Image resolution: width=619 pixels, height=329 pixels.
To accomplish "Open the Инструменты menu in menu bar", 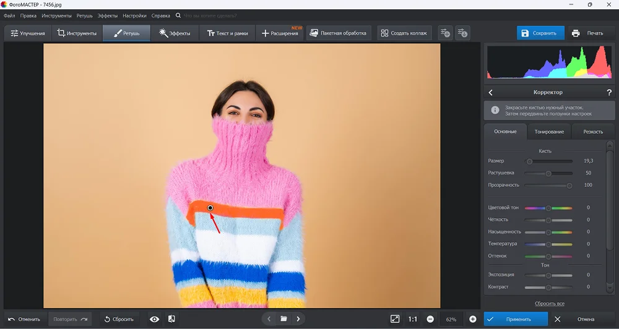I will pyautogui.click(x=56, y=16).
